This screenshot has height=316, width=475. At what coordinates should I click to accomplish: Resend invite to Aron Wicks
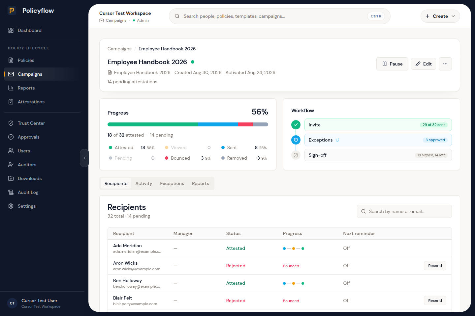(435, 266)
